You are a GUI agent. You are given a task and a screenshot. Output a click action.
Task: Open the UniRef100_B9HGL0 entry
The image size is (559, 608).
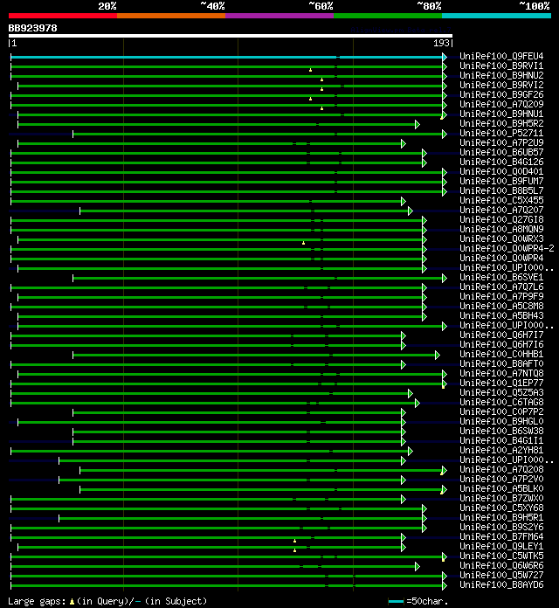click(x=501, y=421)
